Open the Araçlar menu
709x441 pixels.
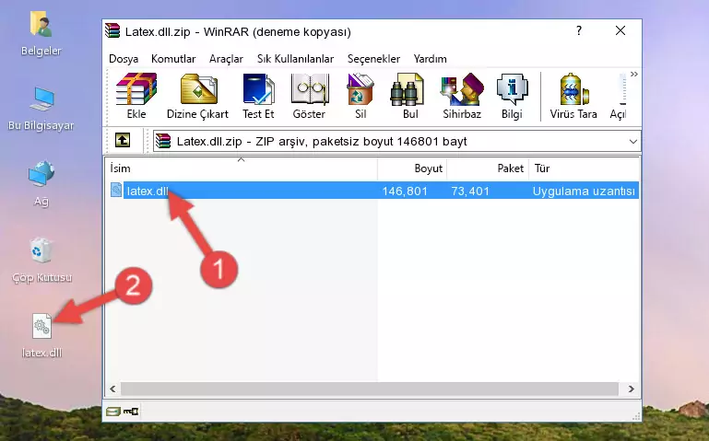226,59
